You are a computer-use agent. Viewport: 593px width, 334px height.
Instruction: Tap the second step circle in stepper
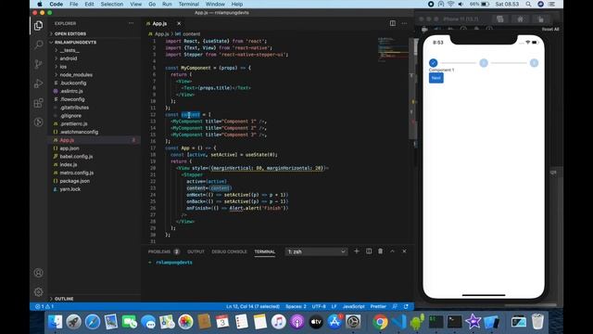[x=484, y=63]
